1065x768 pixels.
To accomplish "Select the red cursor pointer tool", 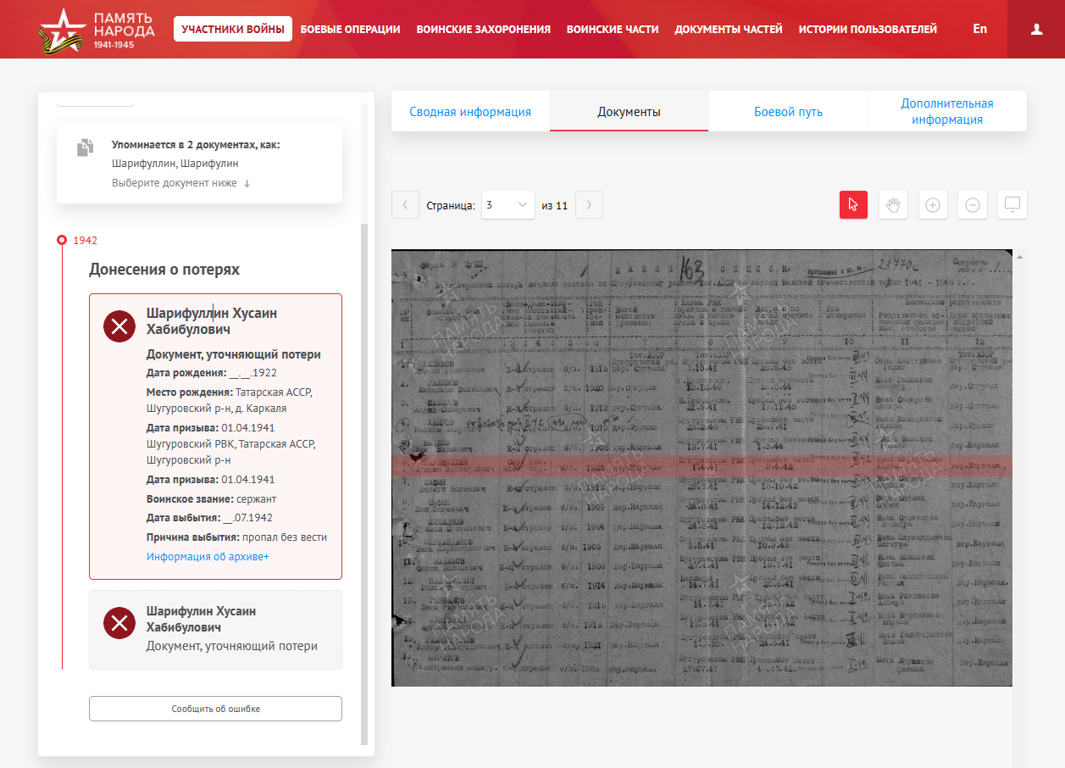I will 853,205.
